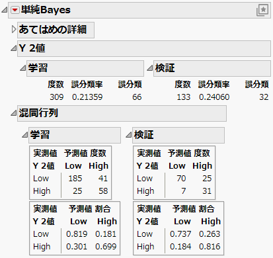273x258 pixels.
Task: Collapse the 混同行列 section
Action: [x=14, y=113]
